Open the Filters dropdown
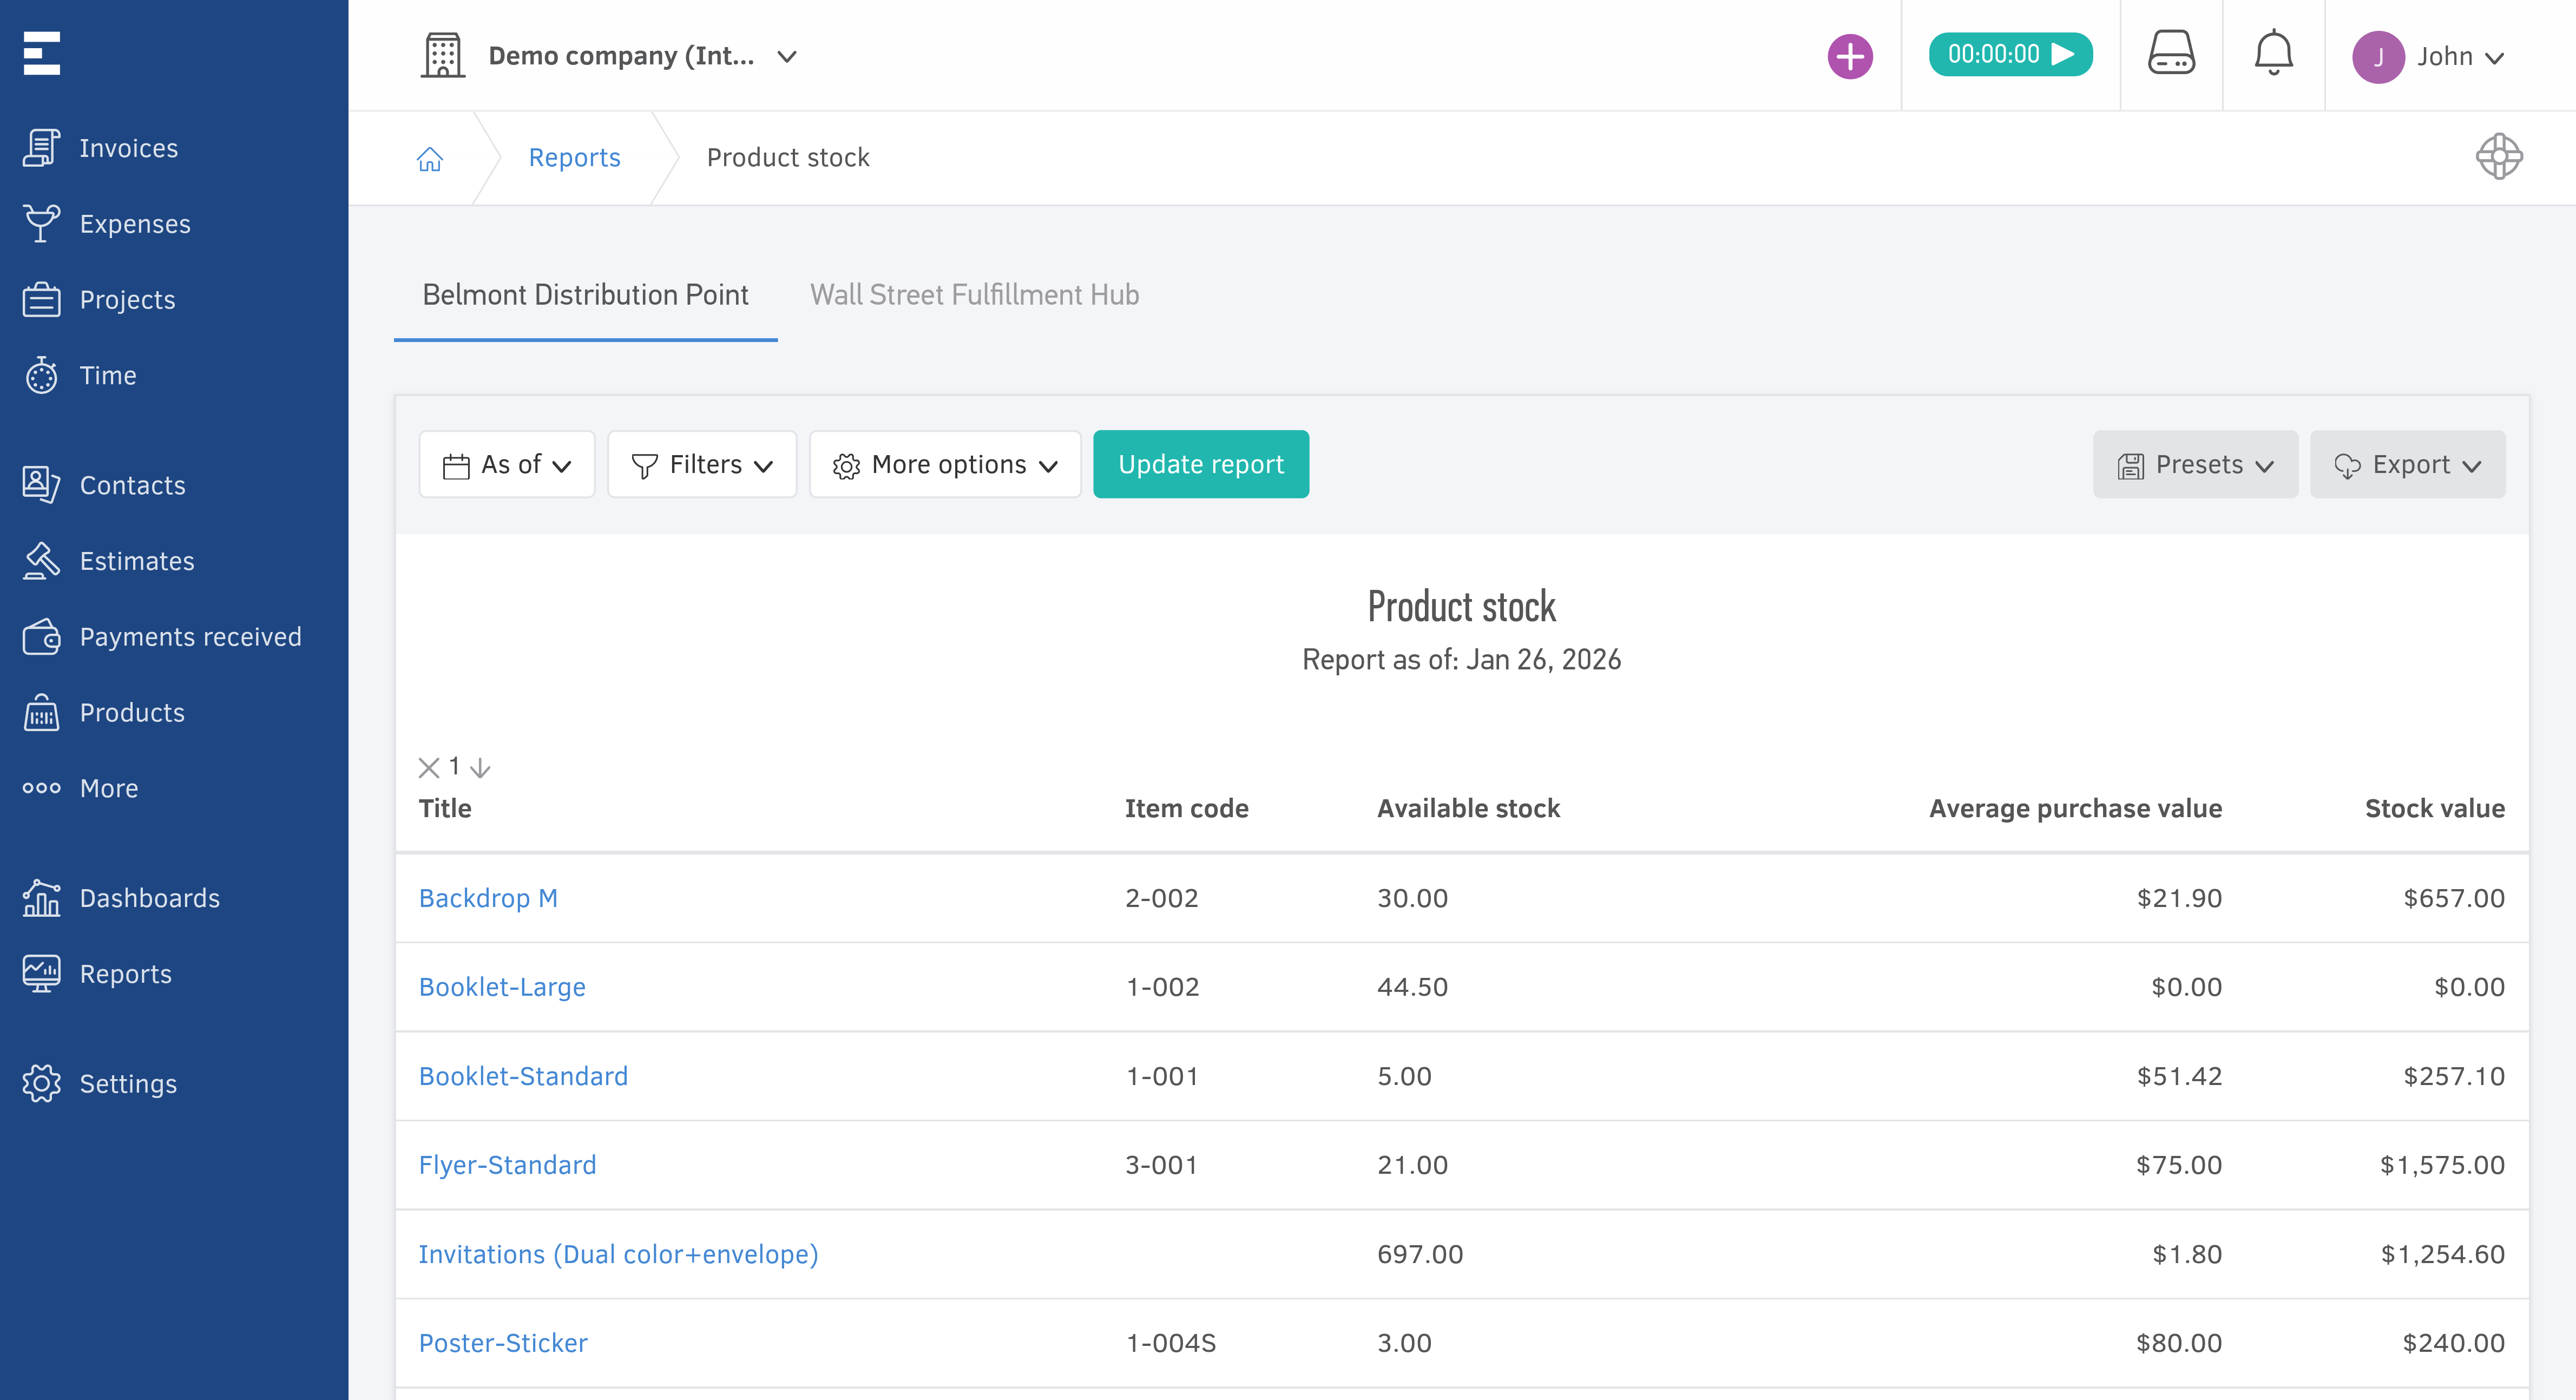The width and height of the screenshot is (2576, 1400). click(x=702, y=464)
